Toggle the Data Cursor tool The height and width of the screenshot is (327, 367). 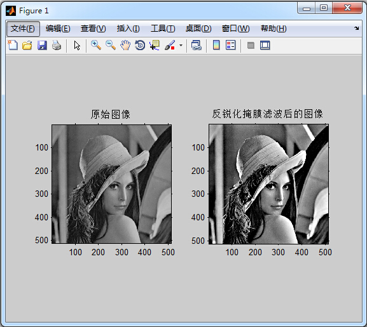[155, 45]
